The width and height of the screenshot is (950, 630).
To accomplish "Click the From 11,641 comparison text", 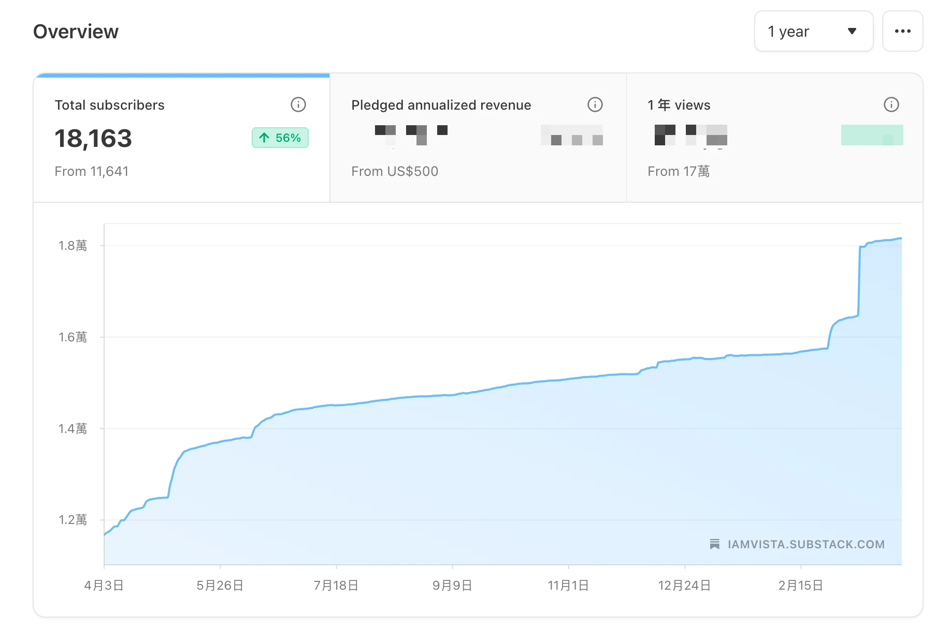I will pos(92,171).
